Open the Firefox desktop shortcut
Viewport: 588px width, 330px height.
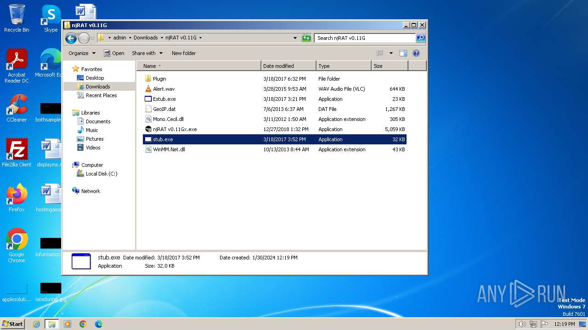point(17,198)
